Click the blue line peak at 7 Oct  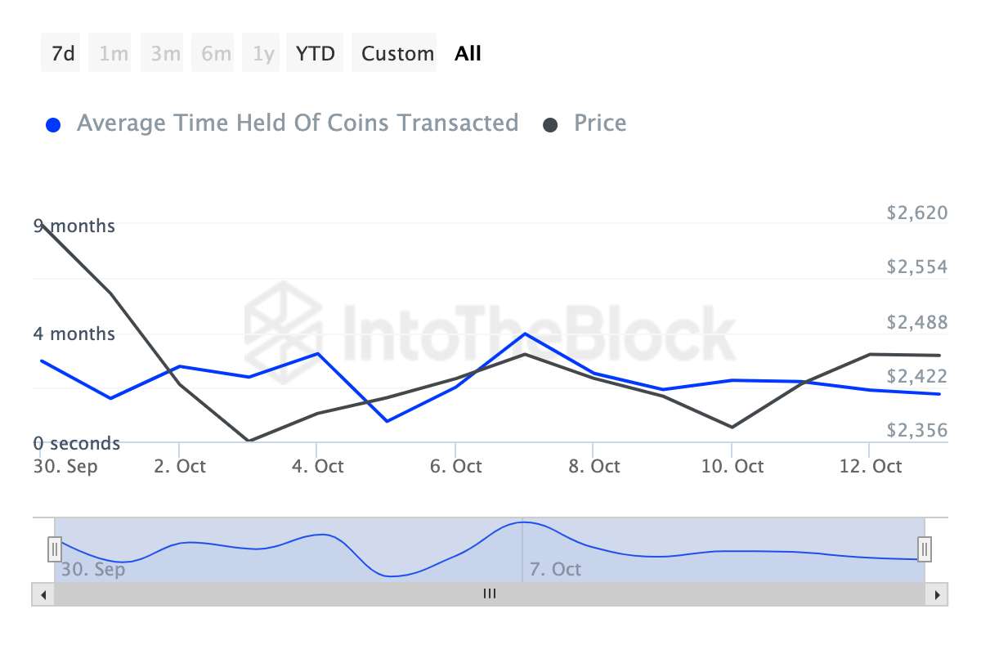[524, 334]
